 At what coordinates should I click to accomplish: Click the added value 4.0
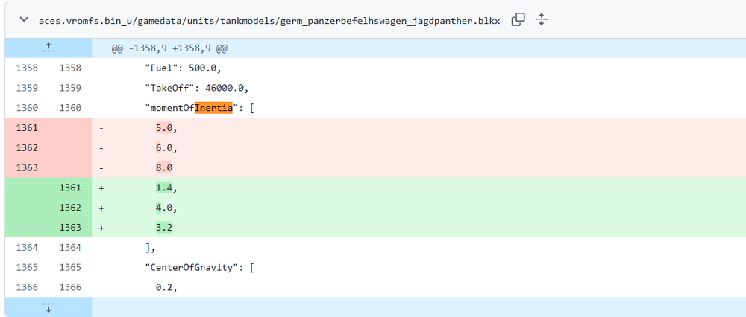click(x=164, y=208)
